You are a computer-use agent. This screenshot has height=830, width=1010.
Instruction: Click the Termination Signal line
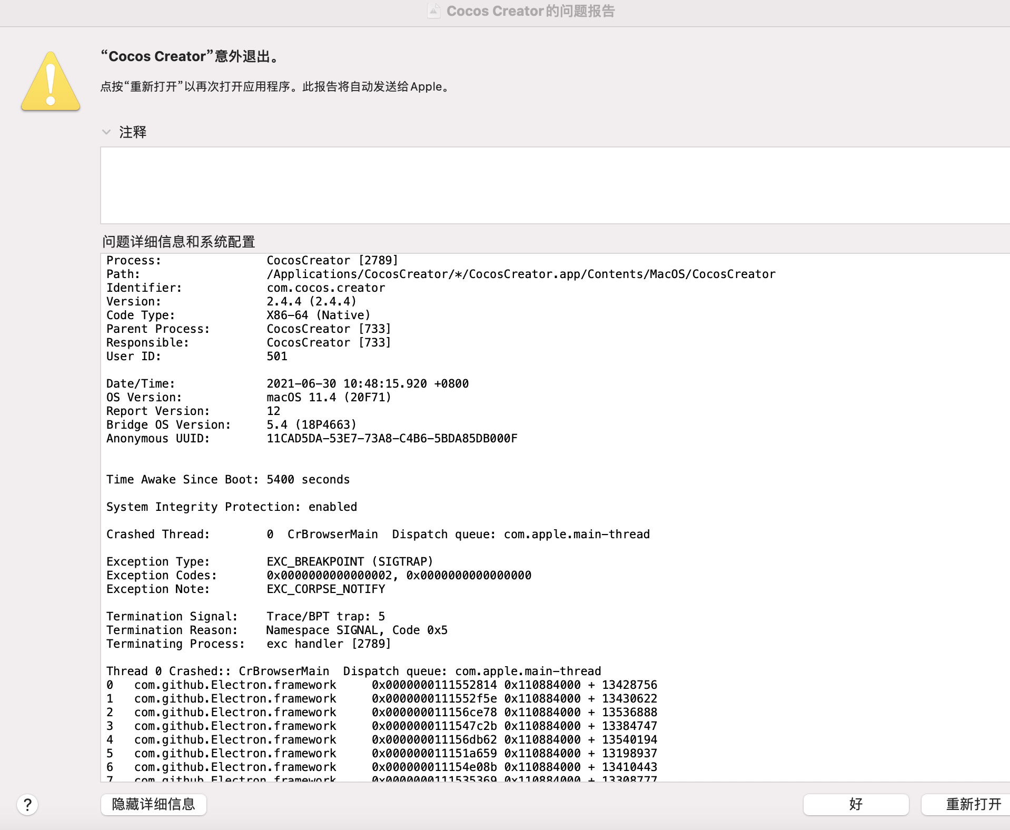[246, 616]
